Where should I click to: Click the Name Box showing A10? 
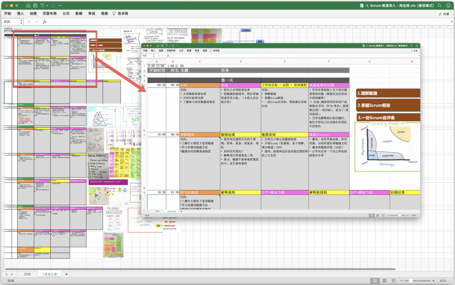click(x=10, y=21)
